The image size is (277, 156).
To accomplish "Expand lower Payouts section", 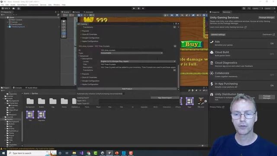I will (85, 74).
